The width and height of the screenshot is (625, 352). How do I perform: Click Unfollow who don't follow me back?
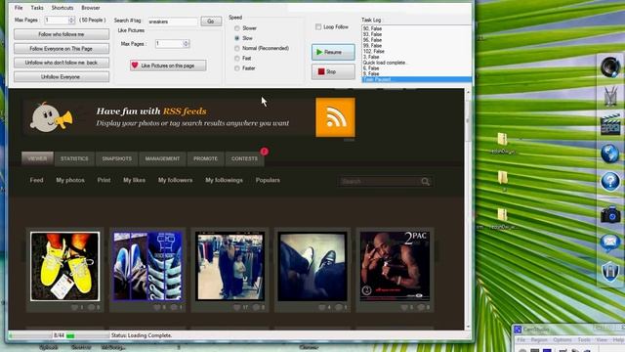click(x=62, y=63)
